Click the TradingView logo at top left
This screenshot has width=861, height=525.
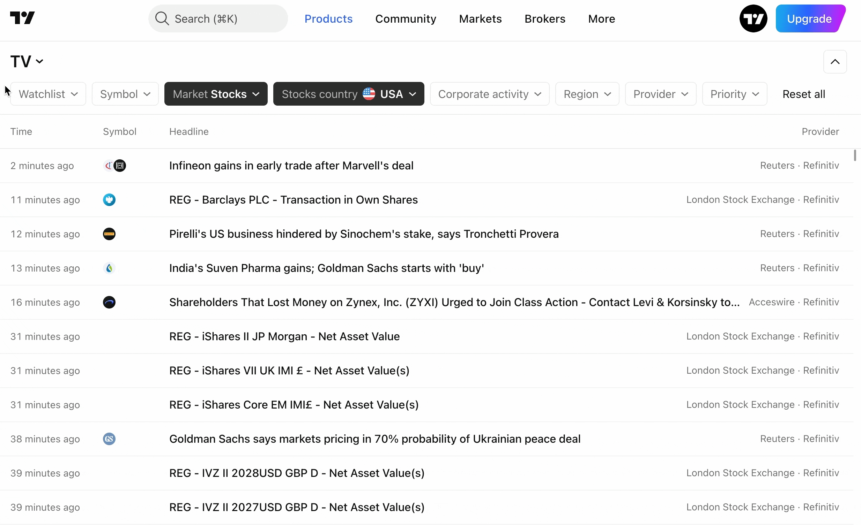point(22,18)
